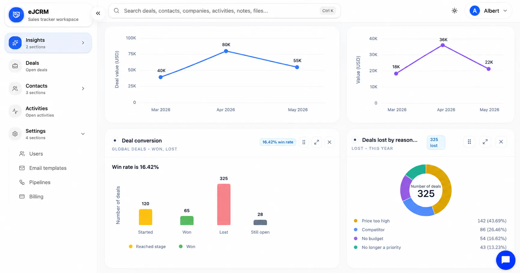The image size is (520, 273).
Task: Expand the Deals lost by reason widget
Action: (485, 142)
